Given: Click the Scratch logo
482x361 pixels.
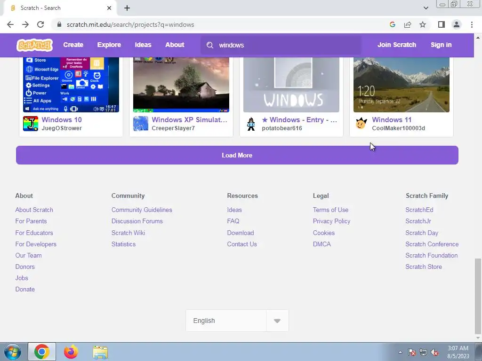Looking at the screenshot, I should click(34, 45).
